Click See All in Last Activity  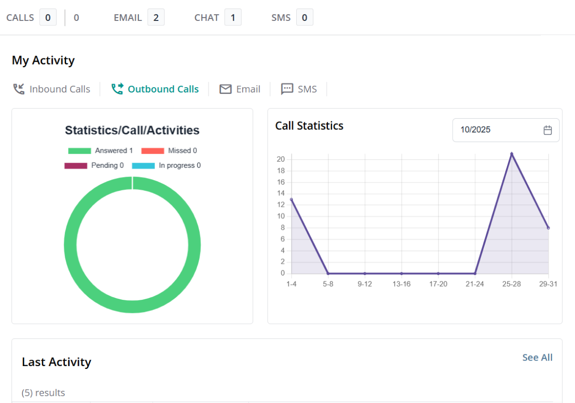tap(537, 357)
